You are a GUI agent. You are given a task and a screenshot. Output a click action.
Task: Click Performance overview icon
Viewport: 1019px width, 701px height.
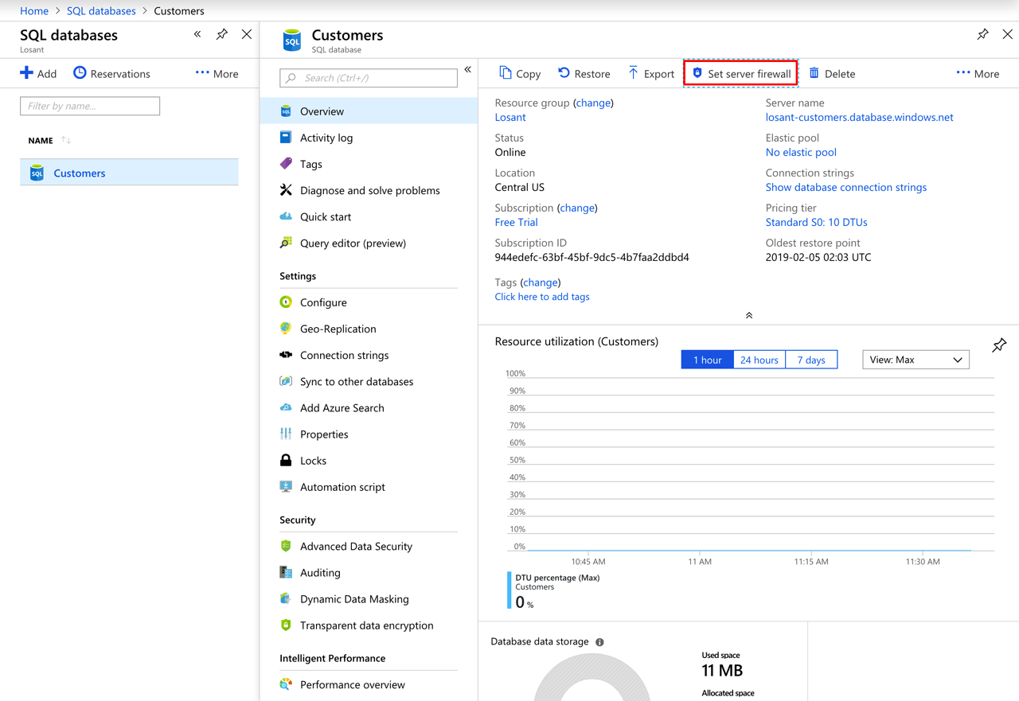pyautogui.click(x=286, y=684)
